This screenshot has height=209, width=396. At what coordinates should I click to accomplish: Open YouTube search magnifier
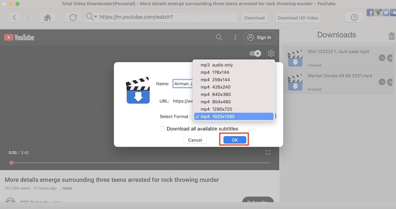click(219, 37)
